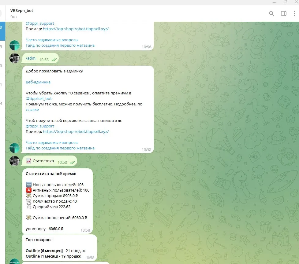Click 'Сумма пополнений: 6060.0 ₽' line
This screenshot has width=299, height=264.
pyautogui.click(x=60, y=218)
